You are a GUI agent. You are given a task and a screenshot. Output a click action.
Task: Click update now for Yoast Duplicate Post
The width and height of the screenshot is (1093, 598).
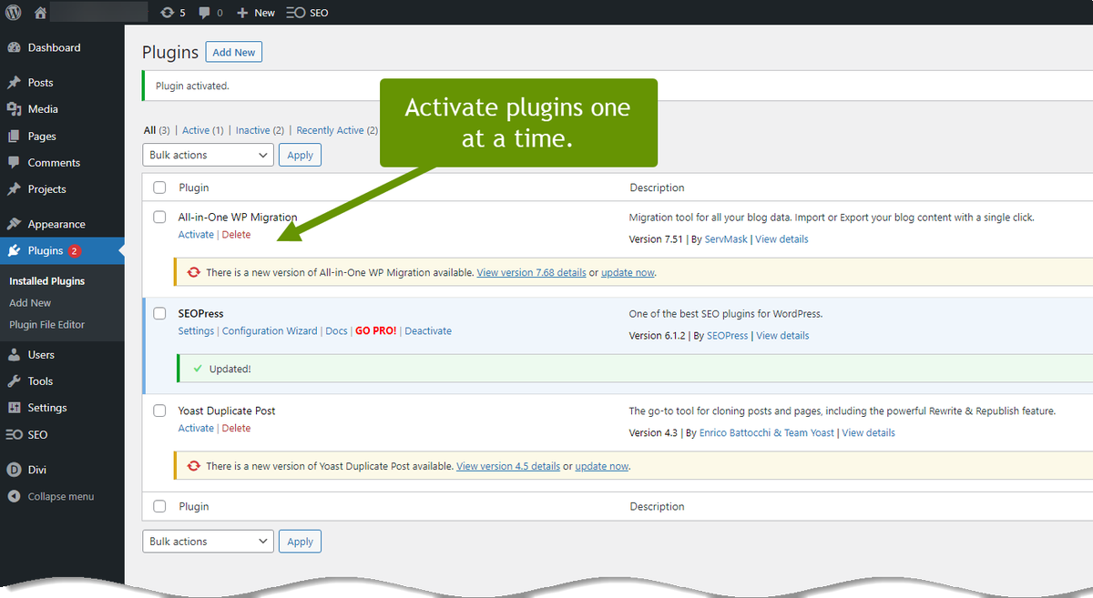click(x=602, y=466)
